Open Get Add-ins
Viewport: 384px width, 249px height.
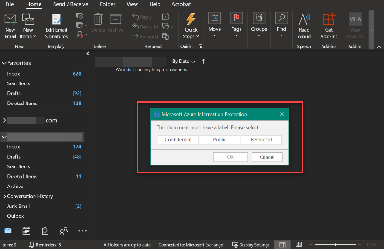pos(329,26)
